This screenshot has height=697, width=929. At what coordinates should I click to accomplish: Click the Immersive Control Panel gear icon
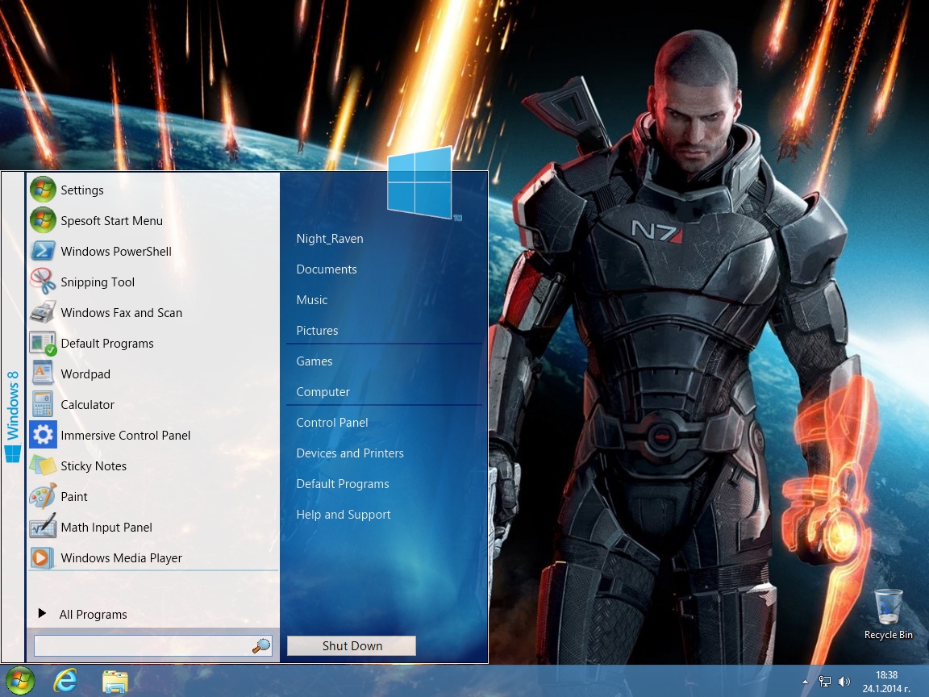[x=43, y=435]
